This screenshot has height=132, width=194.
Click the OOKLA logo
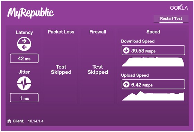coord(179,7)
